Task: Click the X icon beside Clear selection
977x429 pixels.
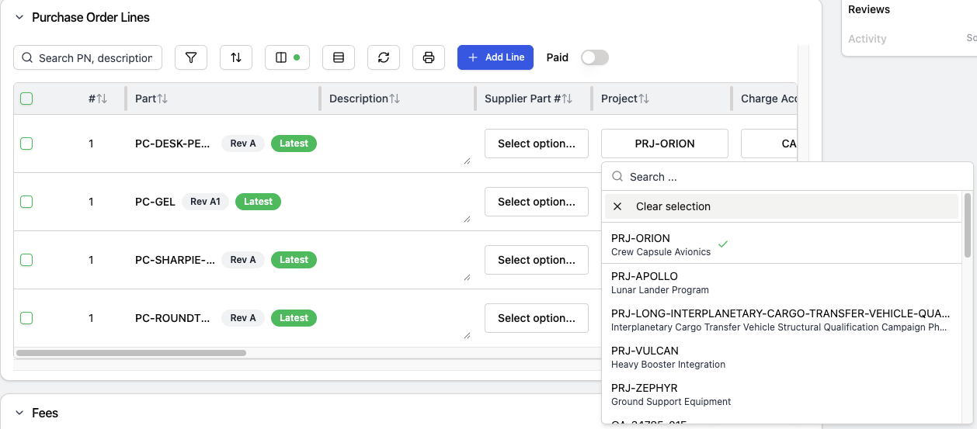Action: tap(617, 206)
